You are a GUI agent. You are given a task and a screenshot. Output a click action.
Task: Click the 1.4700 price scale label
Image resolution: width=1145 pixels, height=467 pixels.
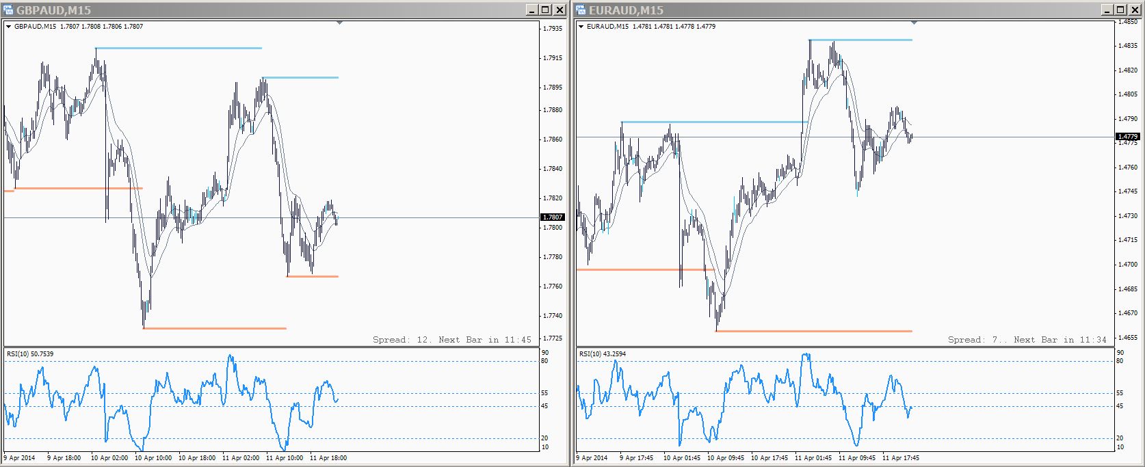(x=1127, y=265)
